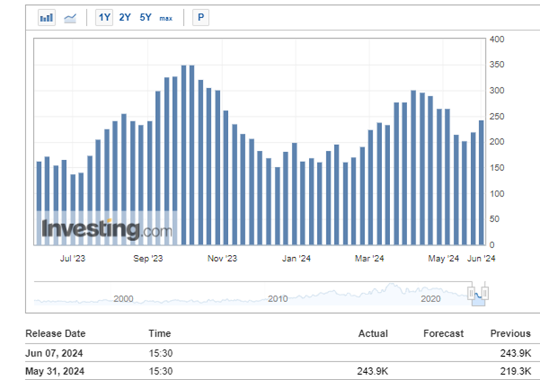Click the Forecast column header
This screenshot has width=540, height=380.
(x=443, y=333)
